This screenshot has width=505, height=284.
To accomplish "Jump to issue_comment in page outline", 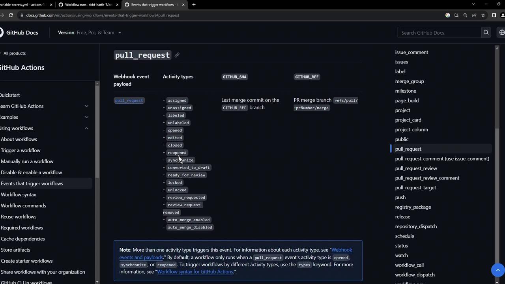I will tap(411, 52).
